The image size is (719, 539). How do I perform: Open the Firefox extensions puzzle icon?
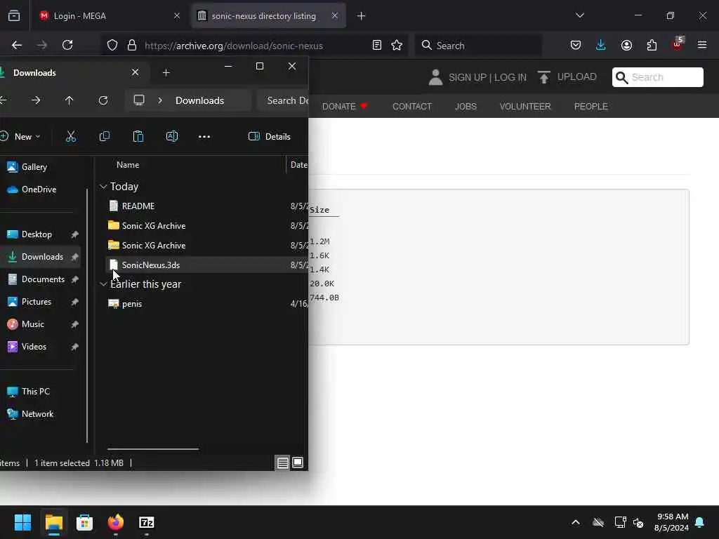click(652, 45)
